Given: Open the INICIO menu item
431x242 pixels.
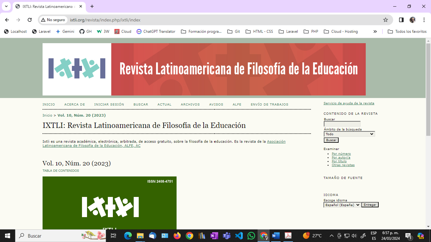Looking at the screenshot, I should click(49, 105).
